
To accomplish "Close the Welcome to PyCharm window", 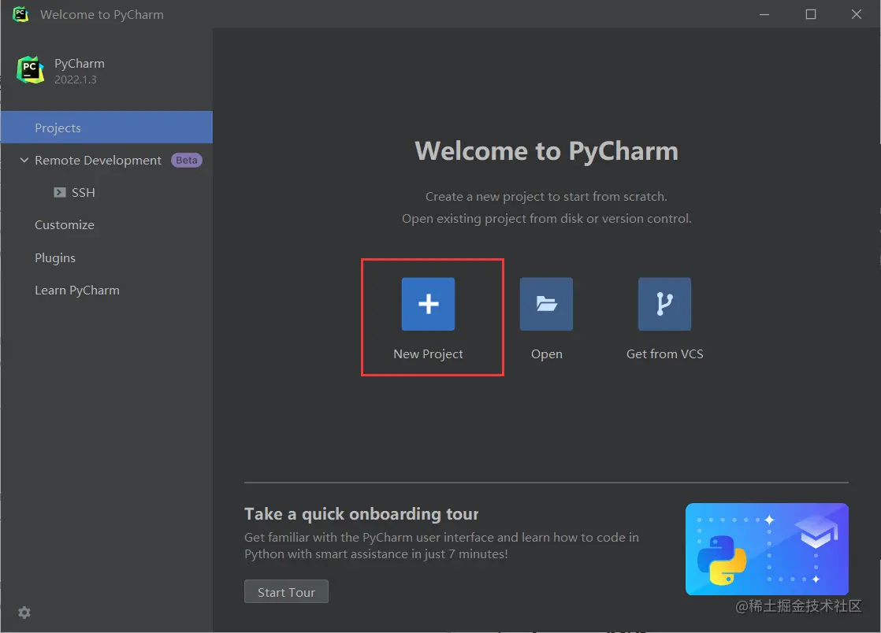I will [x=857, y=14].
